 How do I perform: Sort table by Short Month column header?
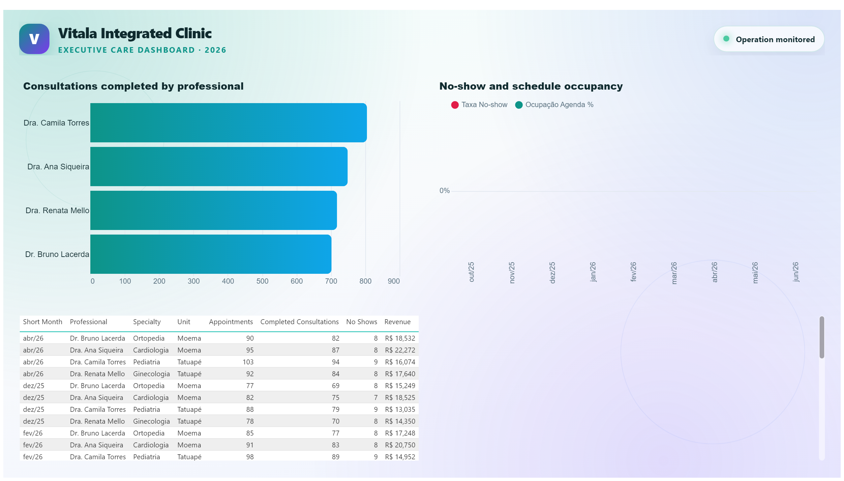click(x=43, y=322)
